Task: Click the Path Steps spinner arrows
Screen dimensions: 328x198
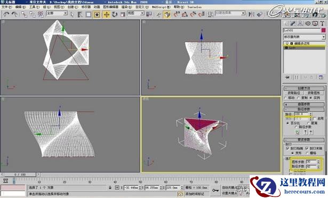Action: [x=318, y=167]
